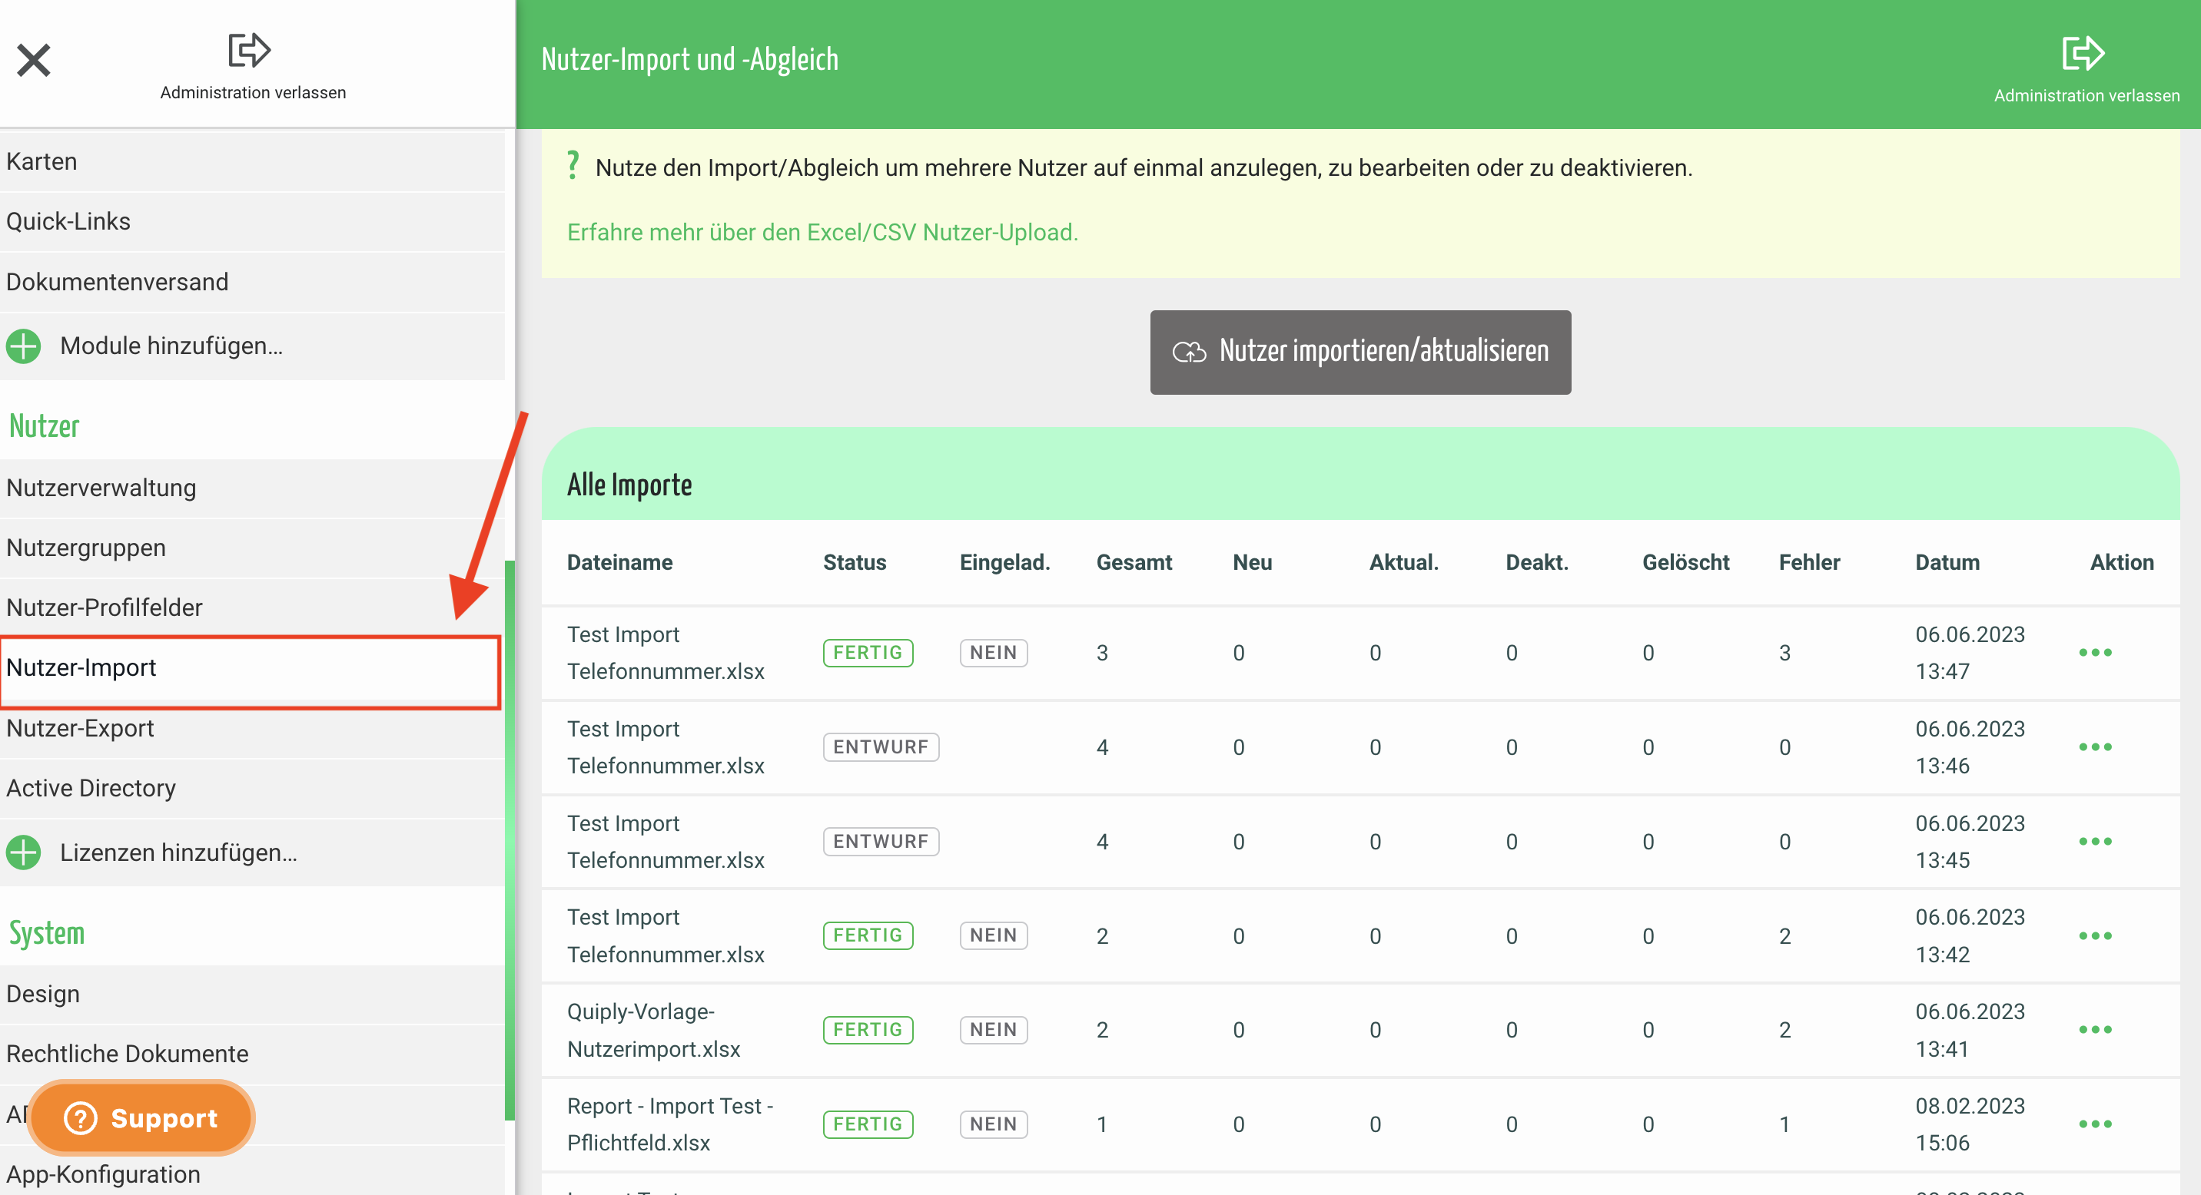Click NEIN badge in the 13:42 row
This screenshot has width=2201, height=1195.
(x=994, y=935)
